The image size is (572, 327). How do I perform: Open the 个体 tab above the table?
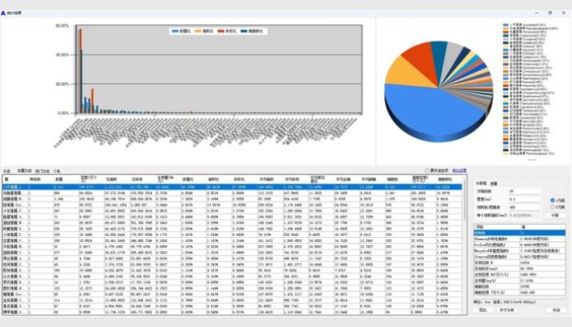[56, 171]
